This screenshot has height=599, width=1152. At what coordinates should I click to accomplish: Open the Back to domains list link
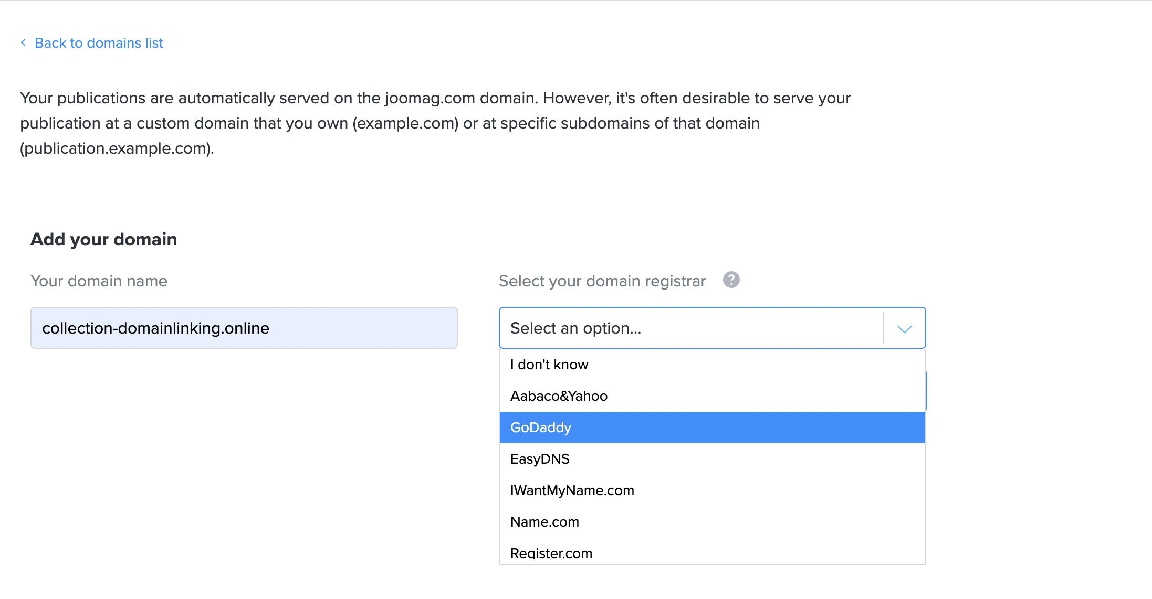point(99,43)
